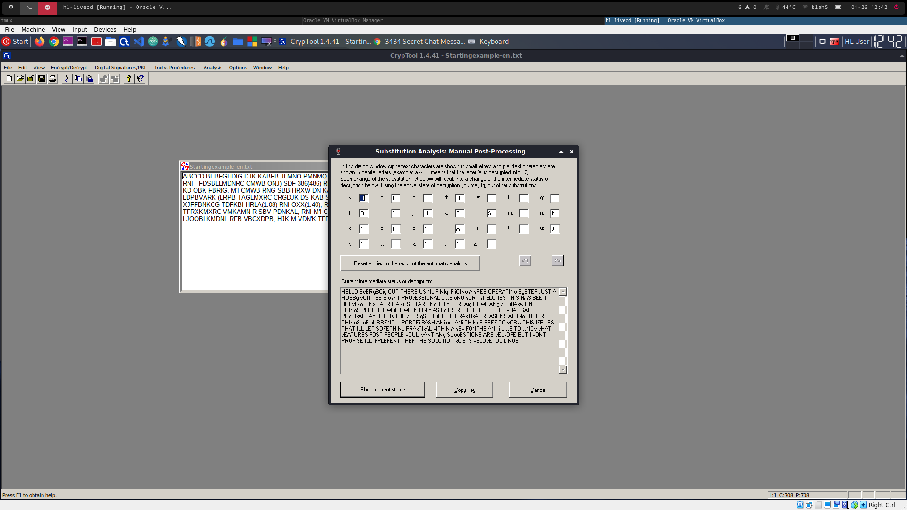
Task: Click the Save floppy disk icon
Action: coord(42,79)
